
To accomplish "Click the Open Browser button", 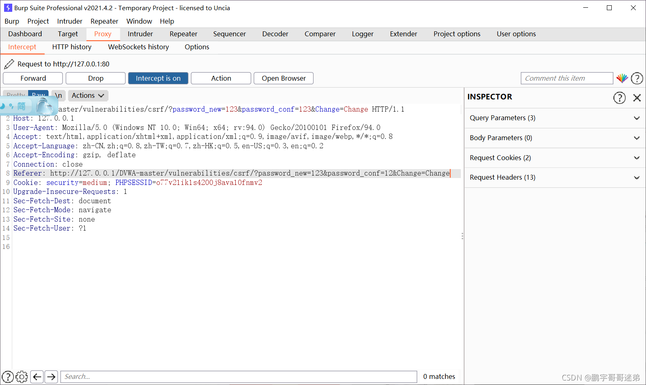I will tap(284, 78).
